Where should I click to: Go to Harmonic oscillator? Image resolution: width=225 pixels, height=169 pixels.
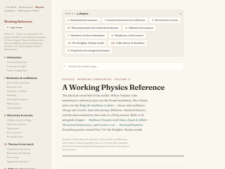pos(17,91)
